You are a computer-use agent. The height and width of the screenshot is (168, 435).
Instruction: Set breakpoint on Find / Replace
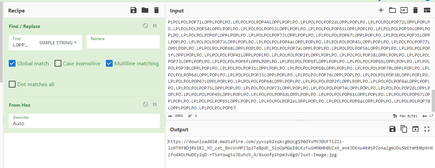(155, 26)
